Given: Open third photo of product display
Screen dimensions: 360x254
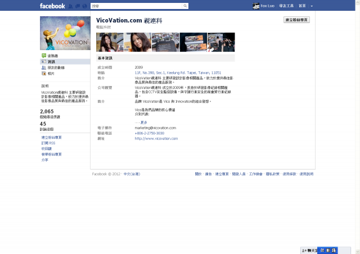Looking at the screenshot, I should tap(165, 42).
